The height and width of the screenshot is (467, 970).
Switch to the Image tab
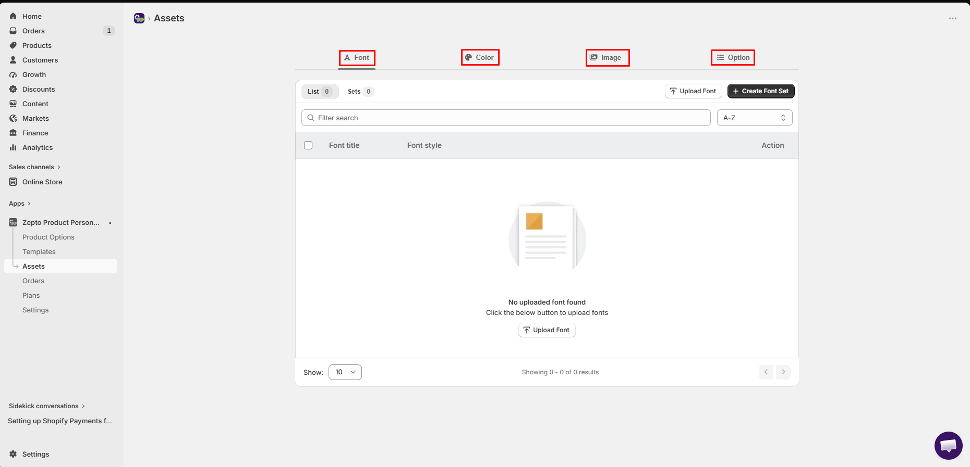click(x=608, y=57)
